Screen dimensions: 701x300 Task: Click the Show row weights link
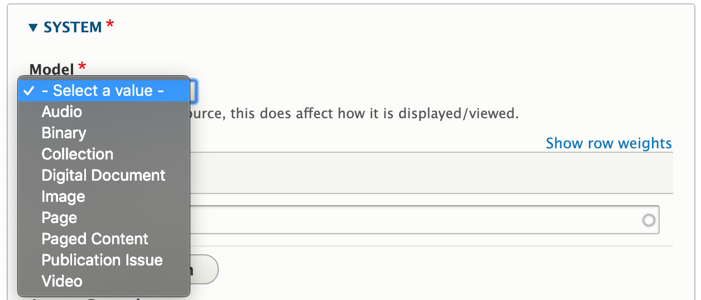click(608, 143)
